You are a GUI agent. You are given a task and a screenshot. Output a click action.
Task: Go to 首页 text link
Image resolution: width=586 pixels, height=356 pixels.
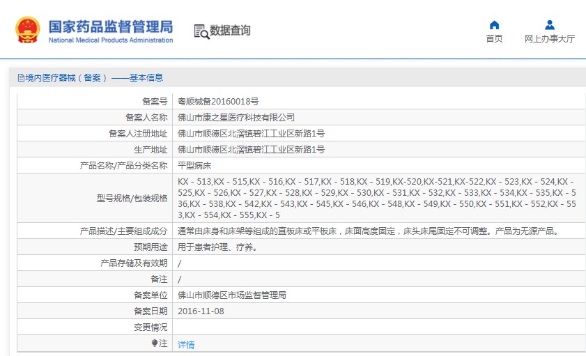494,38
